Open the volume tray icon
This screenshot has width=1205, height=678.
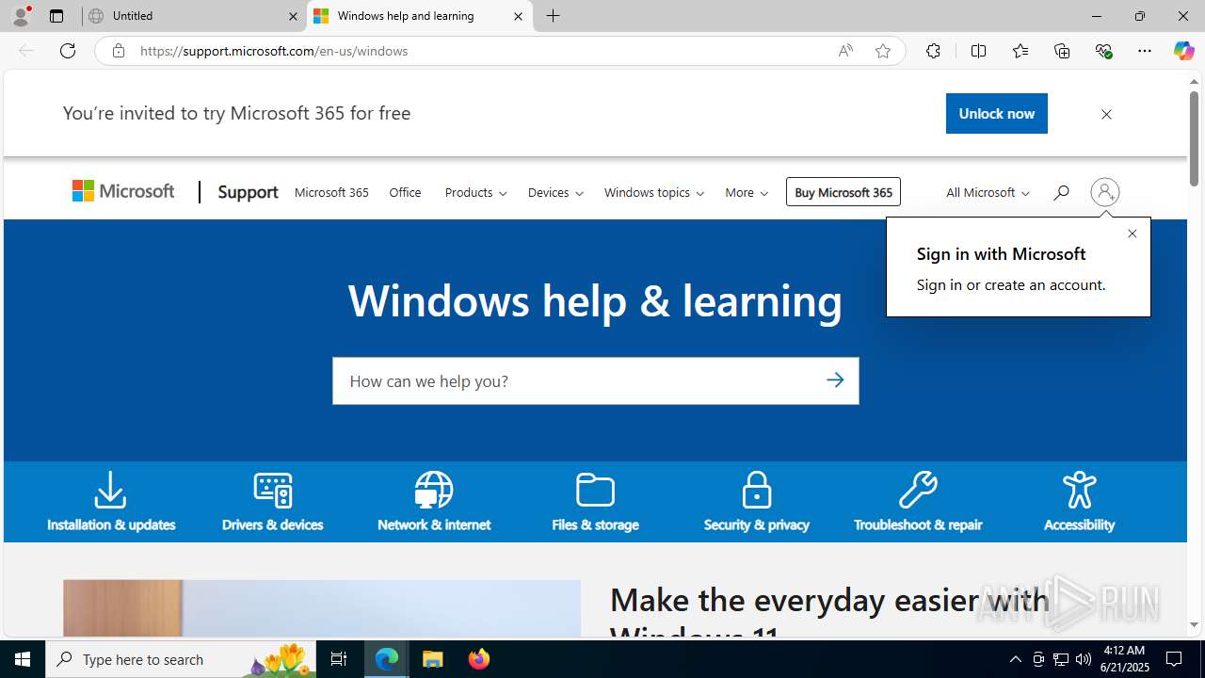1084,659
